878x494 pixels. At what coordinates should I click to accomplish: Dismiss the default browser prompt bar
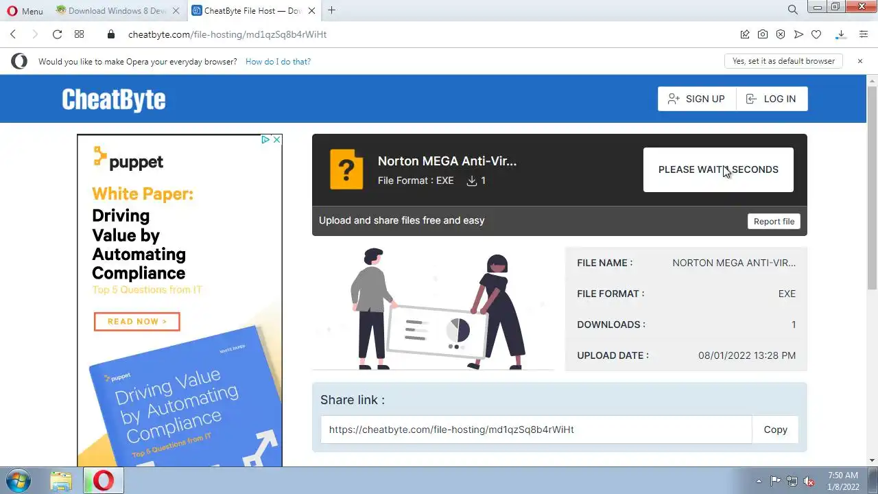point(860,61)
